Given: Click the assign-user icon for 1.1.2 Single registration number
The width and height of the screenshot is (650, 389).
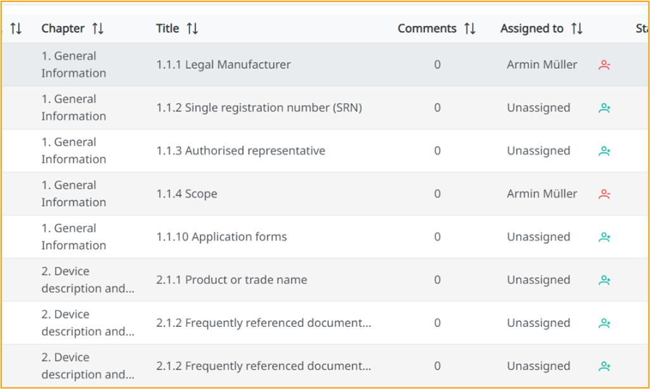Looking at the screenshot, I should pos(604,108).
